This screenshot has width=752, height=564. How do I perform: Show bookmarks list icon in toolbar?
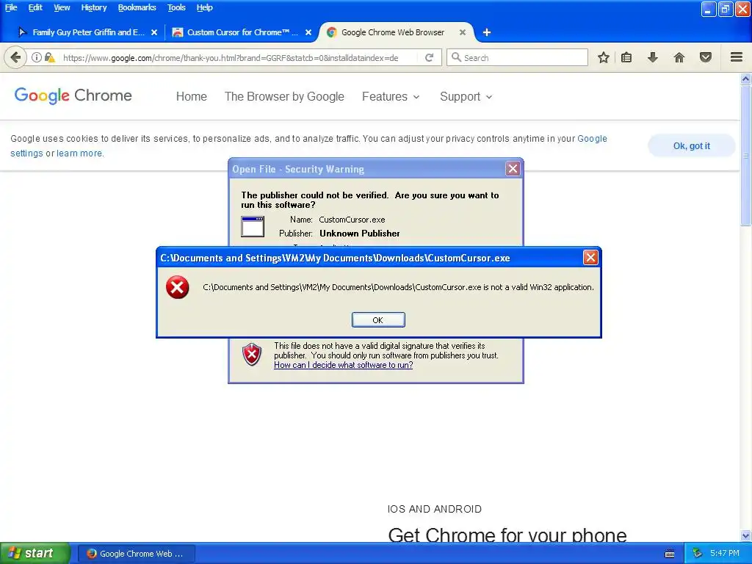pyautogui.click(x=626, y=57)
